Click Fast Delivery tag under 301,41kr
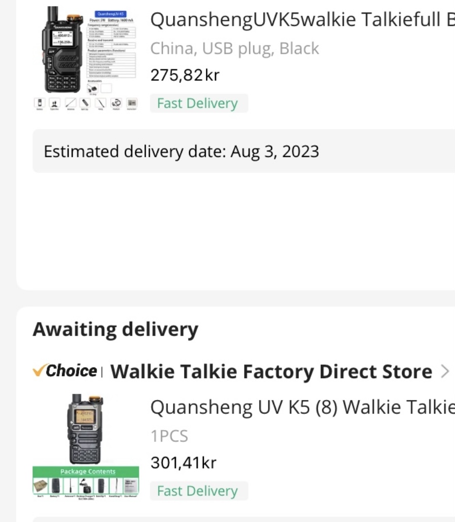Screen dimensions: 455x522 point(198,491)
